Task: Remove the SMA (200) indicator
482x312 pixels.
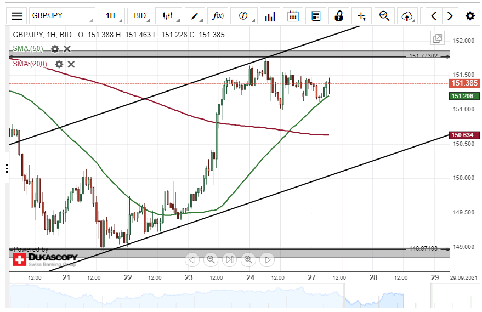Action: 71,64
